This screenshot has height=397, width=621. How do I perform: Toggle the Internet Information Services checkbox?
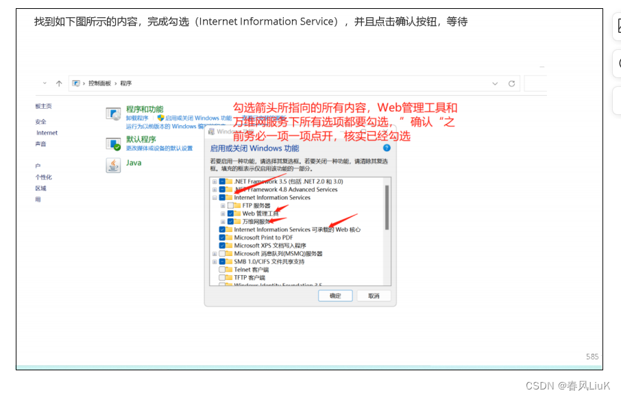coord(222,197)
